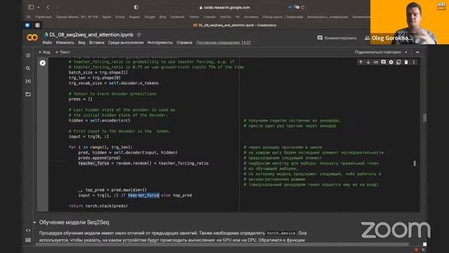
Task: Run the current code cell
Action: (x=43, y=63)
